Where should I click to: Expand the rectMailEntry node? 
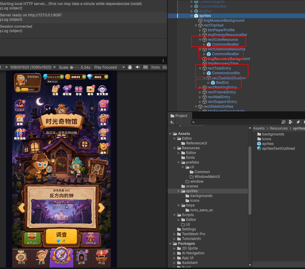200,97
